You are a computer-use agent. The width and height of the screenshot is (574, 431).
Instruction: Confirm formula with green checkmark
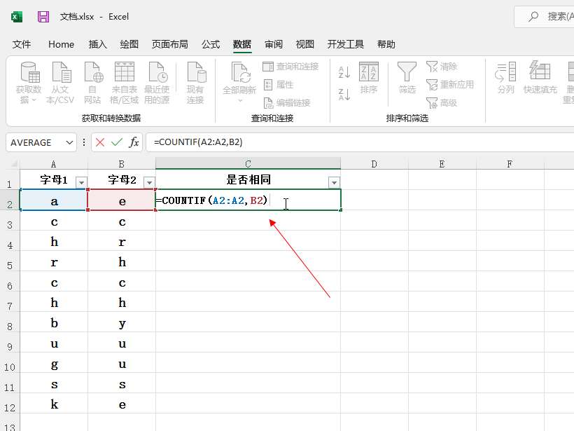[117, 142]
